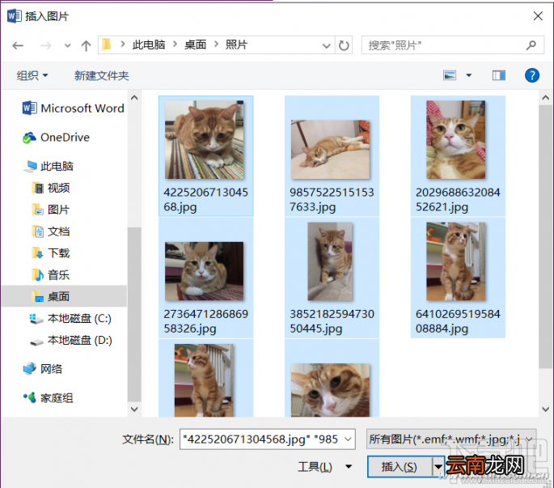Screen dimensions: 554x488
Task: Select the cat by radiator thumbnail
Action: [205, 379]
